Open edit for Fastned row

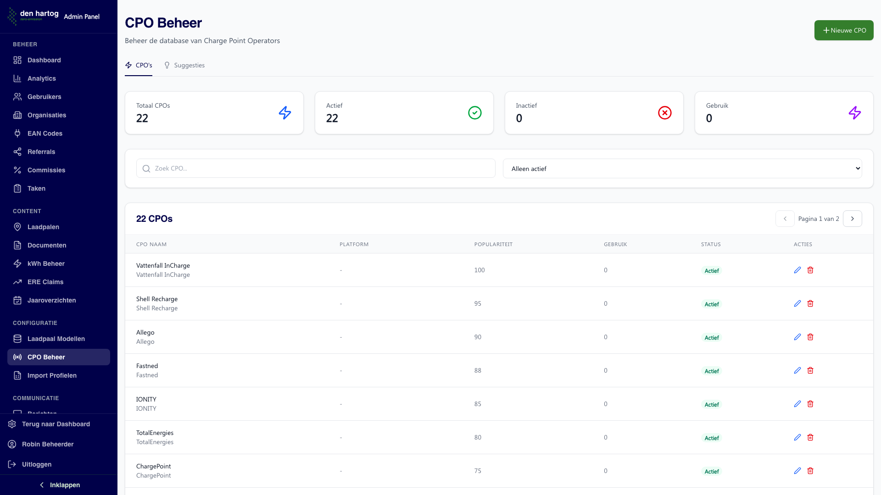point(797,370)
